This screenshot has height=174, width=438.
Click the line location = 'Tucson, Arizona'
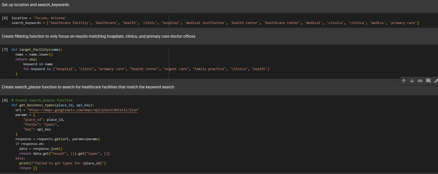[x=39, y=18]
